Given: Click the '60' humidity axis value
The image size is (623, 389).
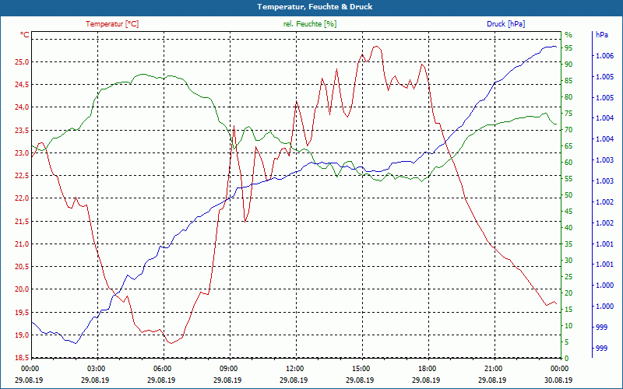Looking at the screenshot, I should pos(568,163).
